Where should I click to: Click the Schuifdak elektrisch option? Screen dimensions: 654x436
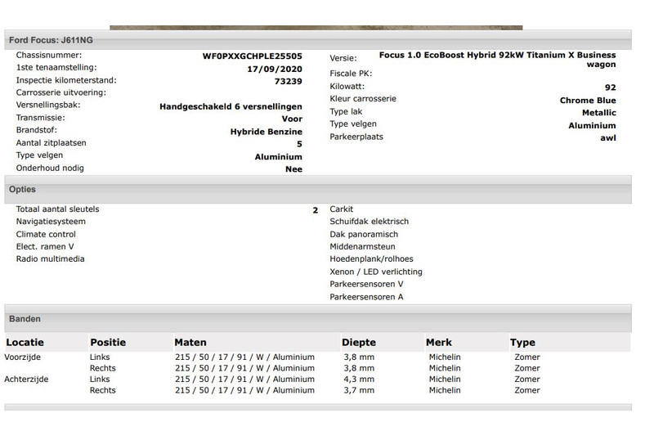coord(369,222)
